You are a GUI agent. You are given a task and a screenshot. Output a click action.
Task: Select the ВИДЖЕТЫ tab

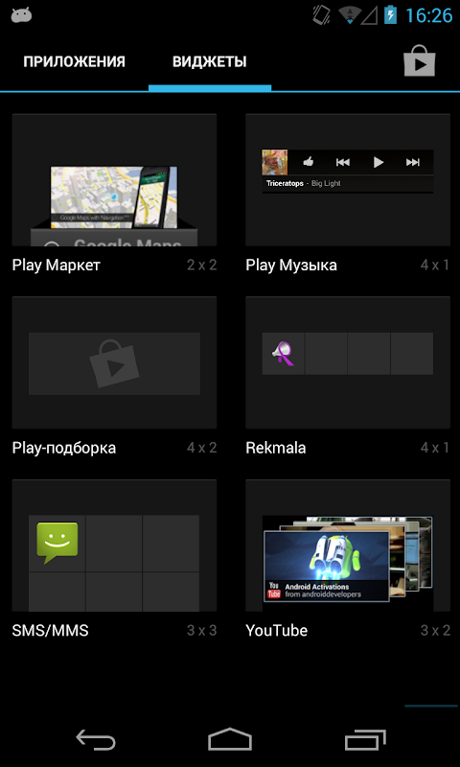pos(209,61)
